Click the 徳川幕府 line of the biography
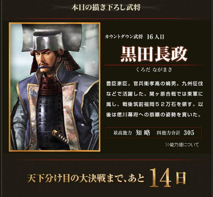 (x=154, y=115)
